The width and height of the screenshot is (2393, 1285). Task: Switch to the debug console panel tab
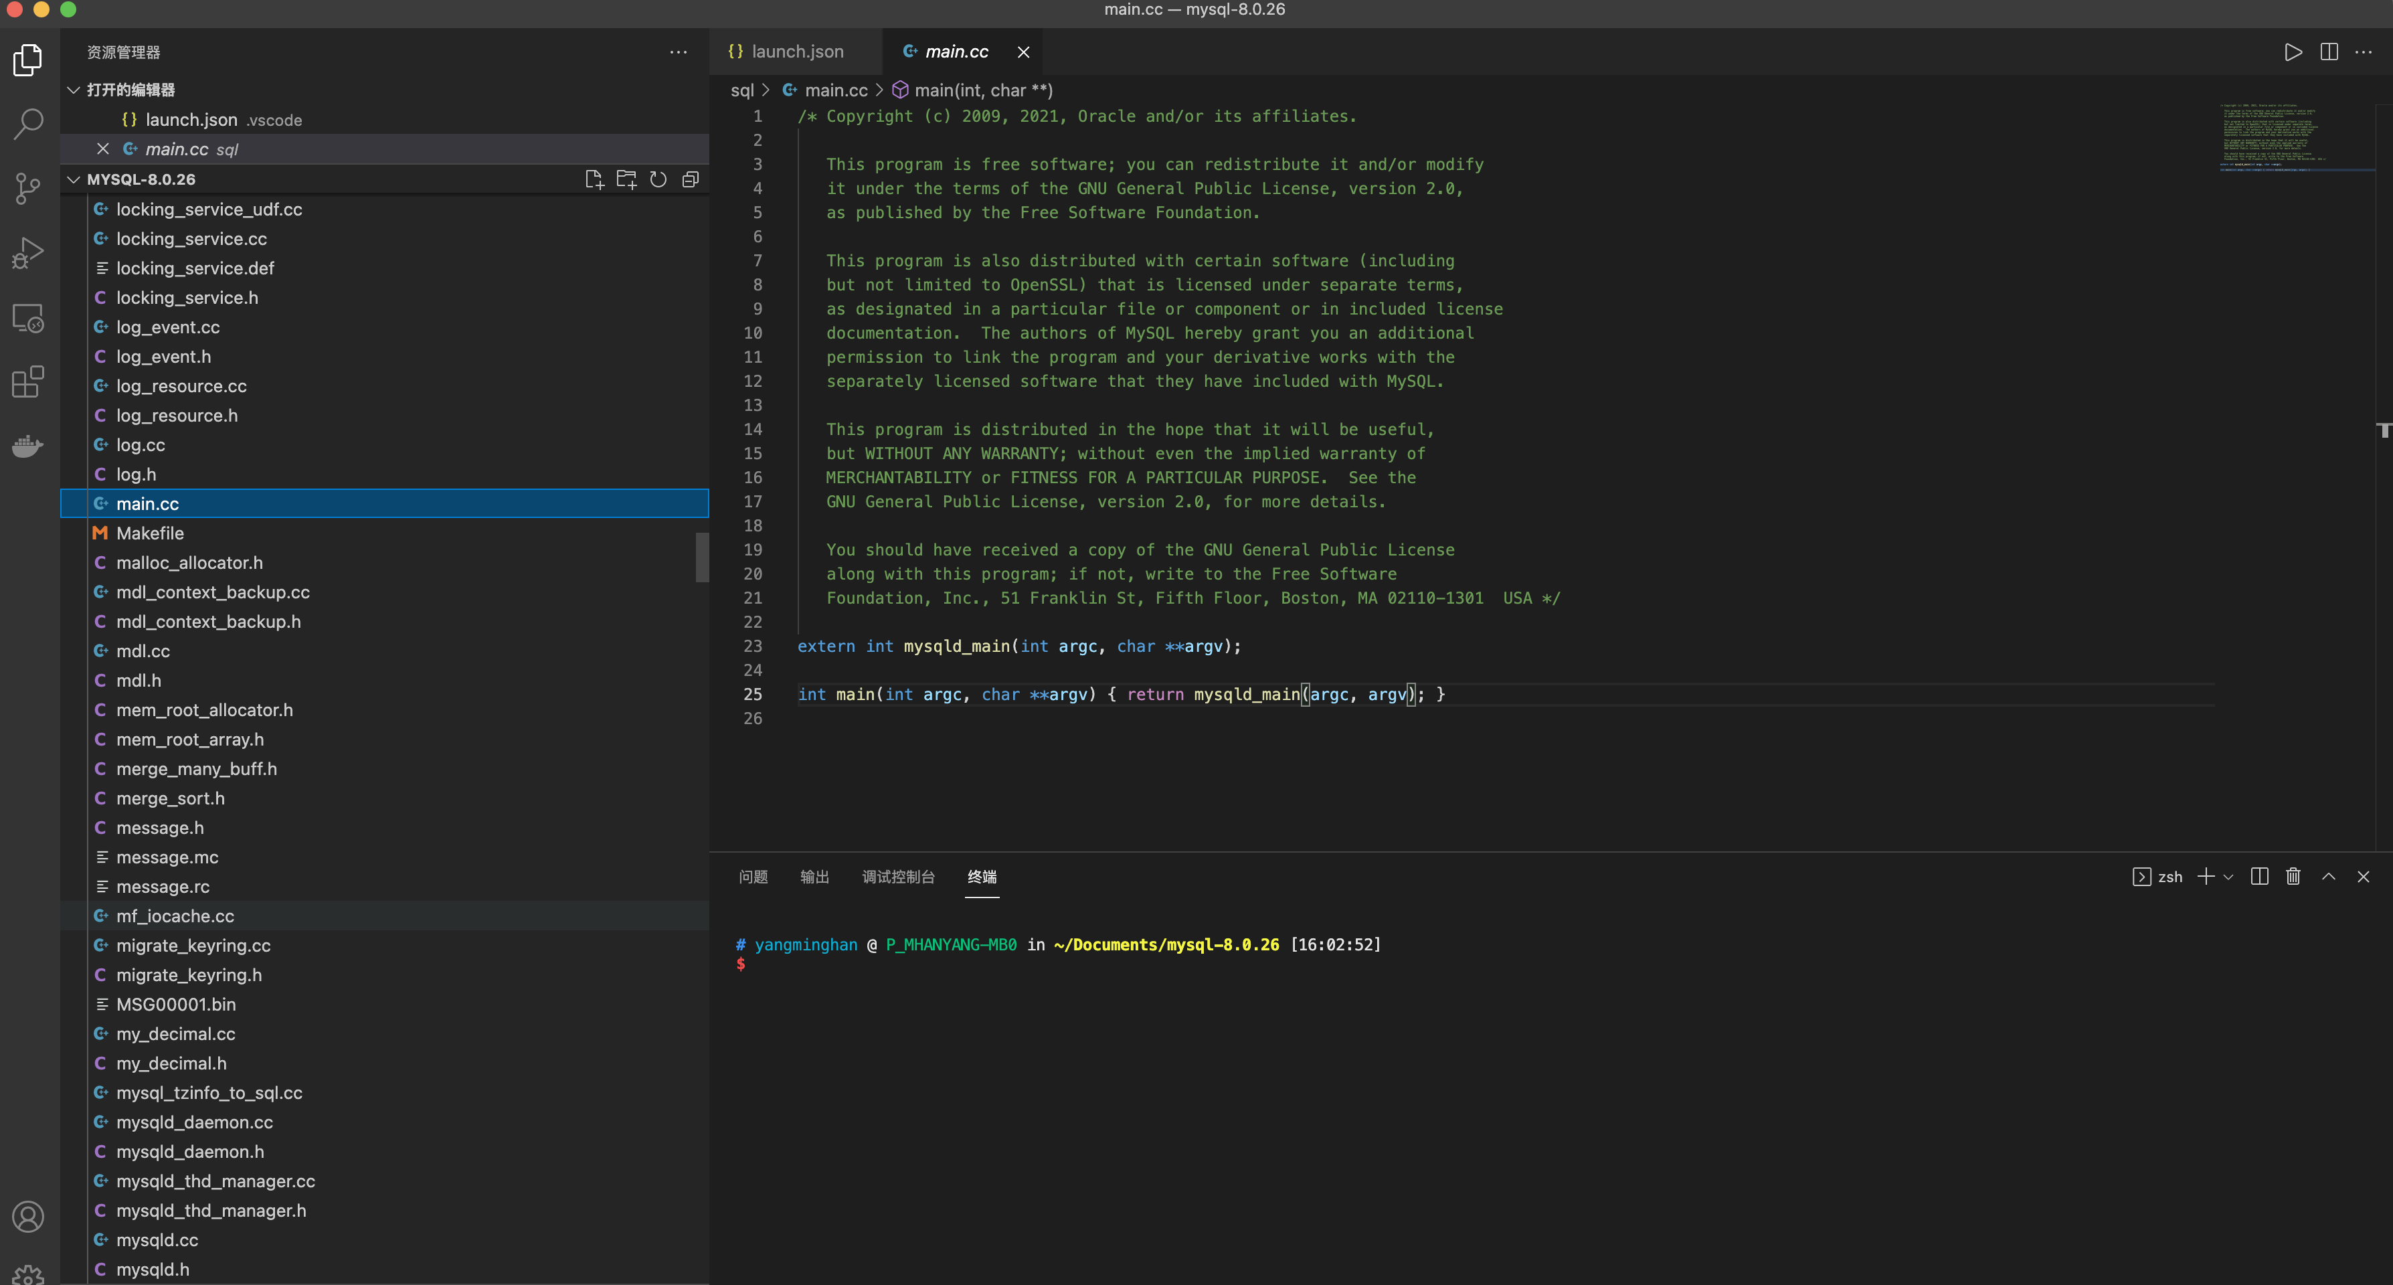pyautogui.click(x=897, y=876)
